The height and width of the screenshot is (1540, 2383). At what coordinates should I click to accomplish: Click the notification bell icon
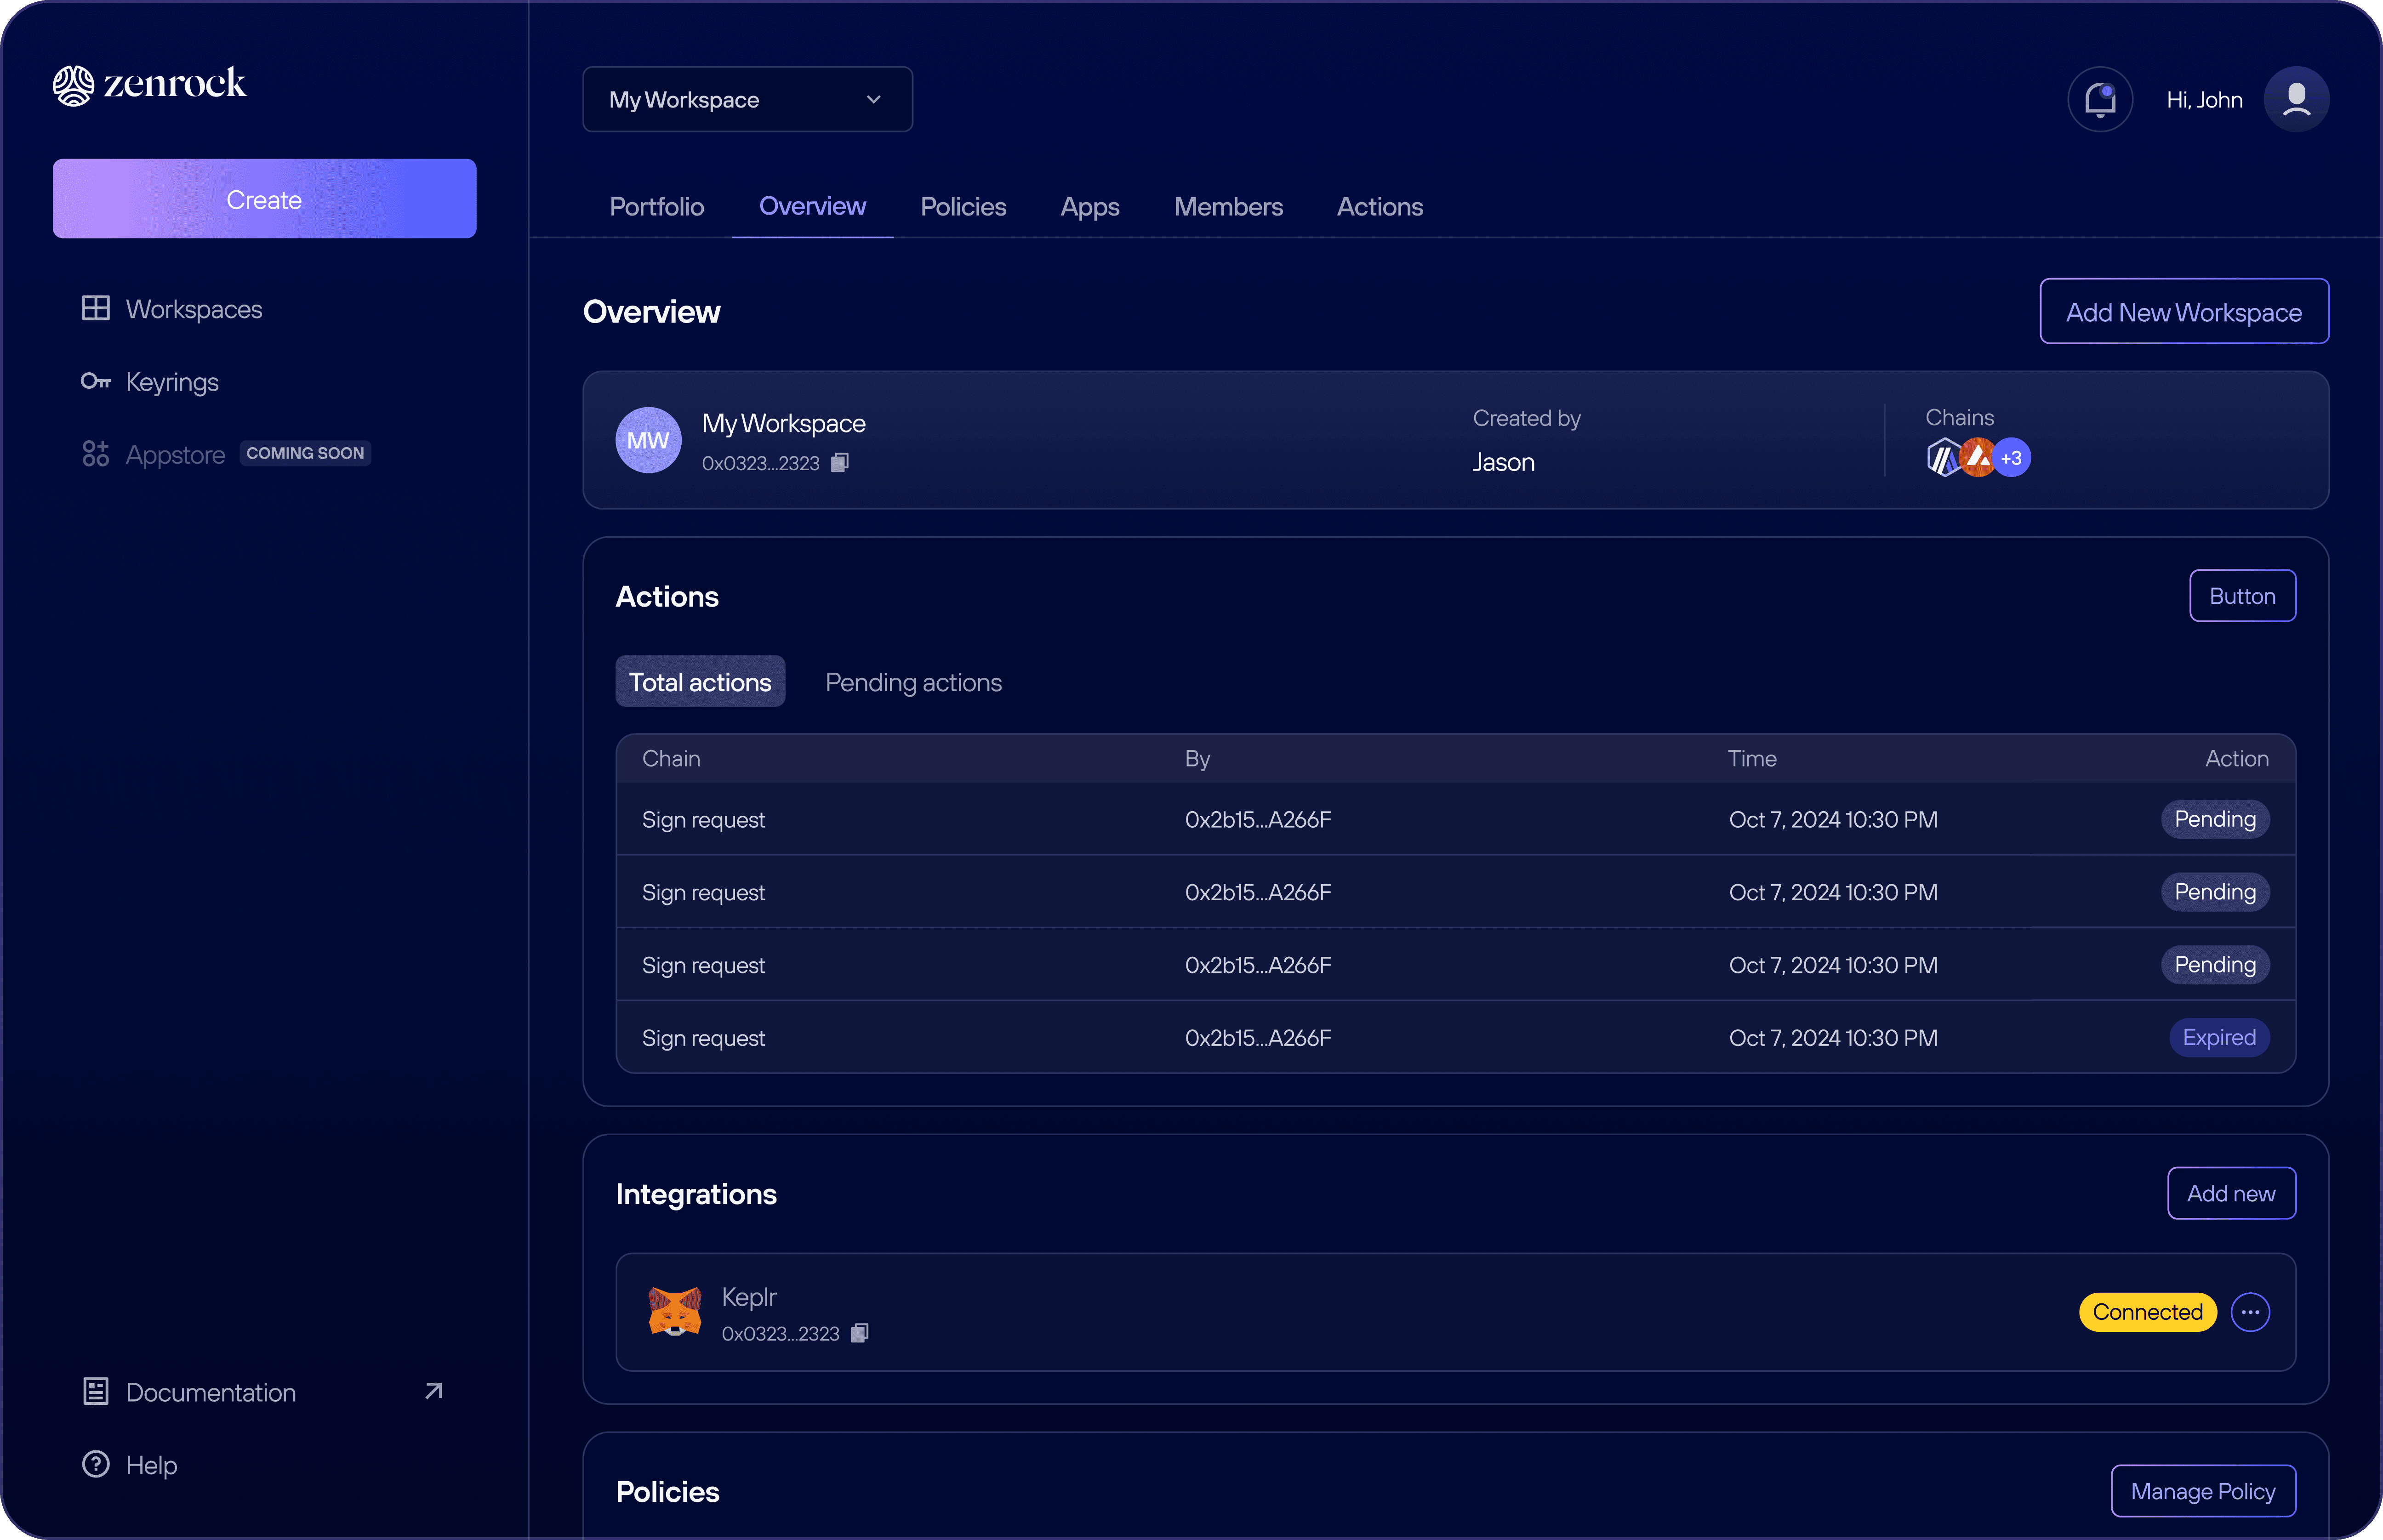(2099, 99)
